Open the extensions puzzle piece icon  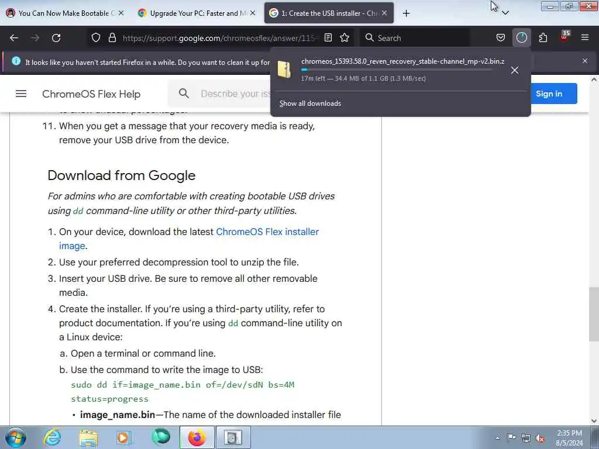pos(543,38)
